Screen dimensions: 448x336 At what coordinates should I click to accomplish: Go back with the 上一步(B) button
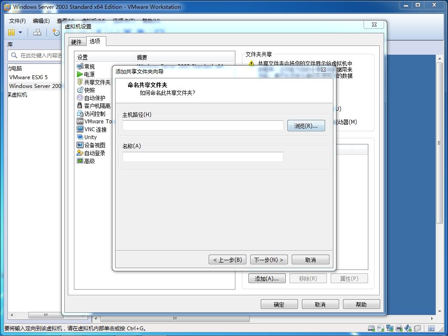tap(227, 260)
